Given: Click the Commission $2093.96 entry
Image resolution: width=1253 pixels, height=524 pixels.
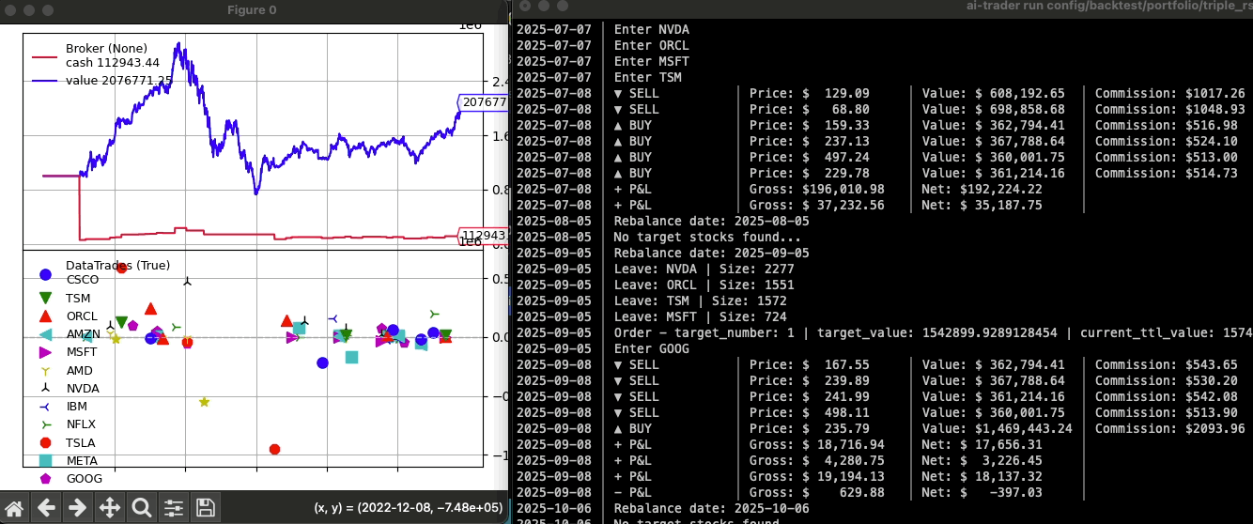Looking at the screenshot, I should point(1169,428).
